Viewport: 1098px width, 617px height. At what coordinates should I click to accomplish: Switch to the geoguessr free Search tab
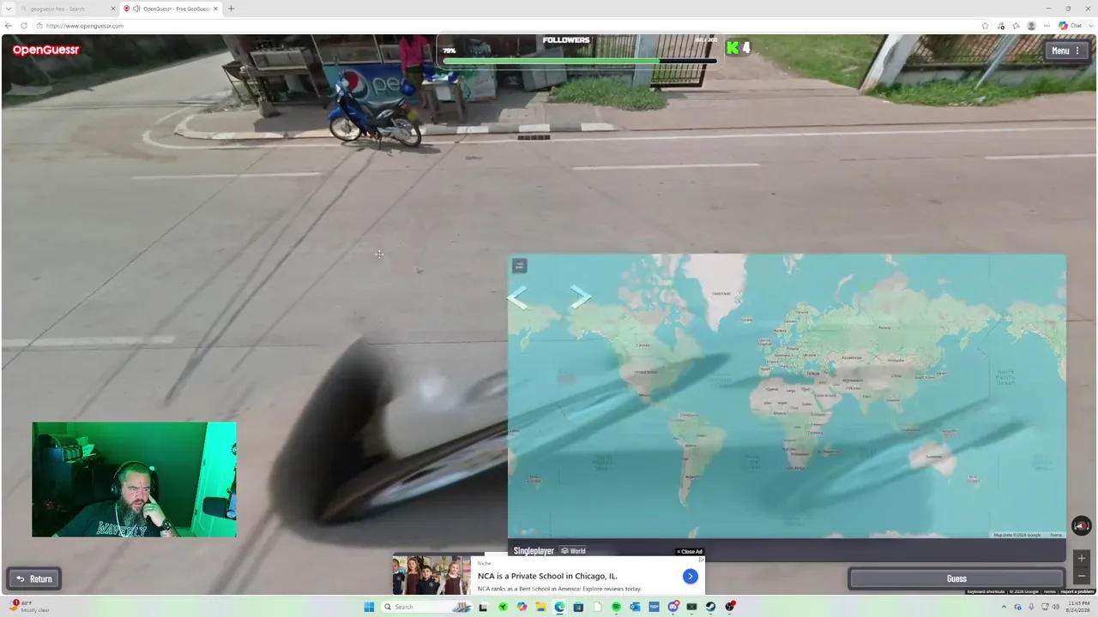point(67,9)
